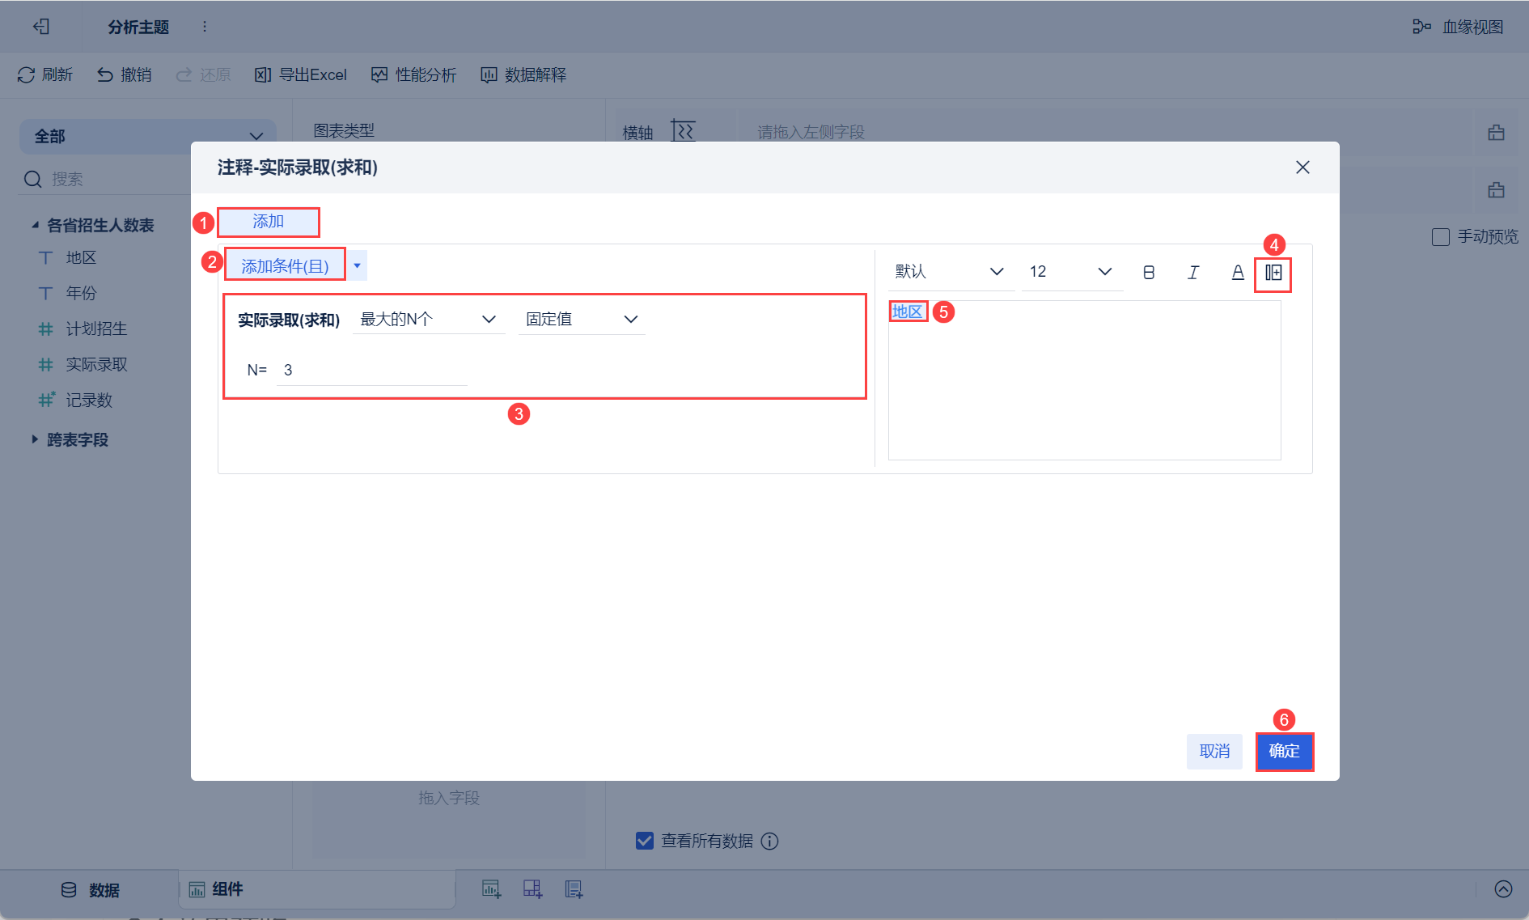This screenshot has height=920, width=1529.
Task: Open 数据解释 data explanation
Action: coord(523,74)
